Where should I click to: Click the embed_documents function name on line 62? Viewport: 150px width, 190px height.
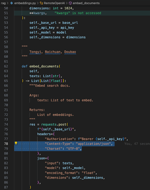[x=44, y=66]
